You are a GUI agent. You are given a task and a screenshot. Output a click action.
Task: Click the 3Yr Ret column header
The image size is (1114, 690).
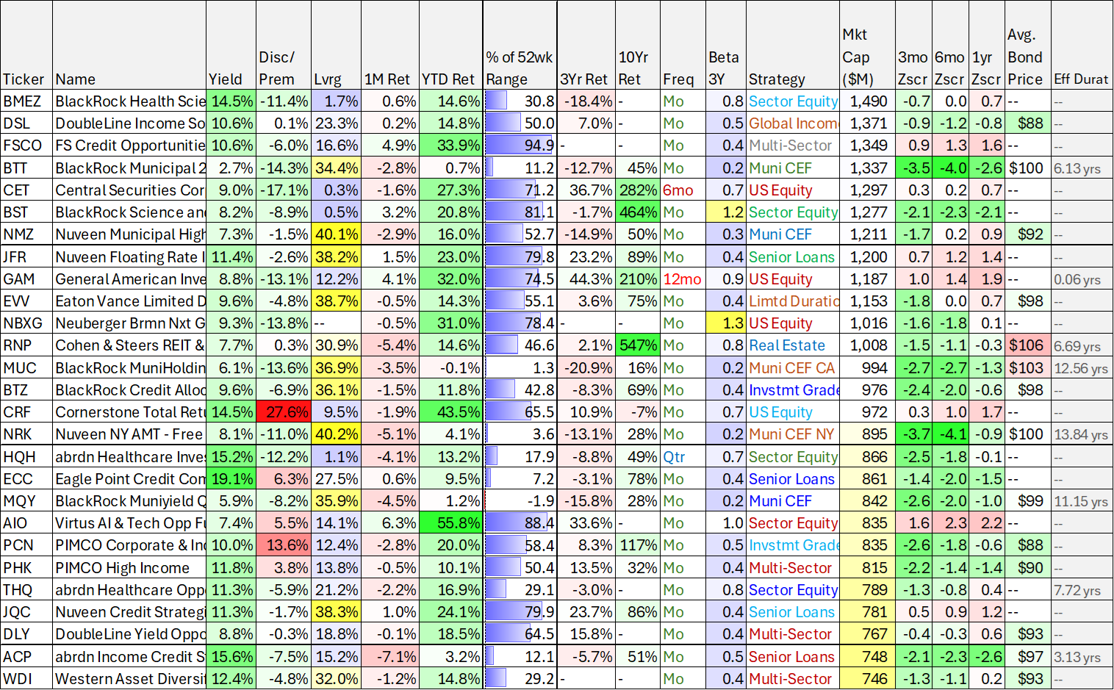pyautogui.click(x=586, y=46)
